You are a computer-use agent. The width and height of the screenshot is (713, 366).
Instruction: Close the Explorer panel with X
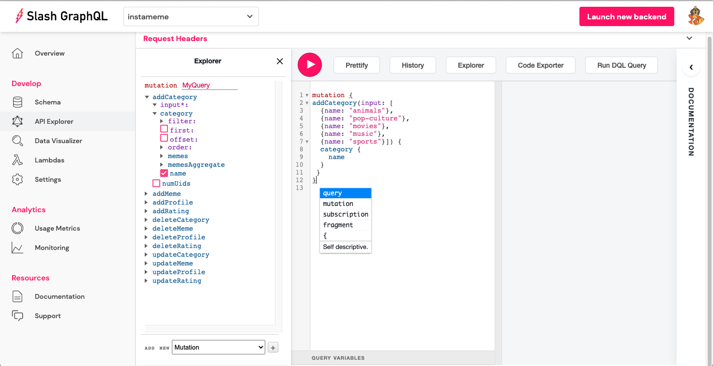coord(279,61)
